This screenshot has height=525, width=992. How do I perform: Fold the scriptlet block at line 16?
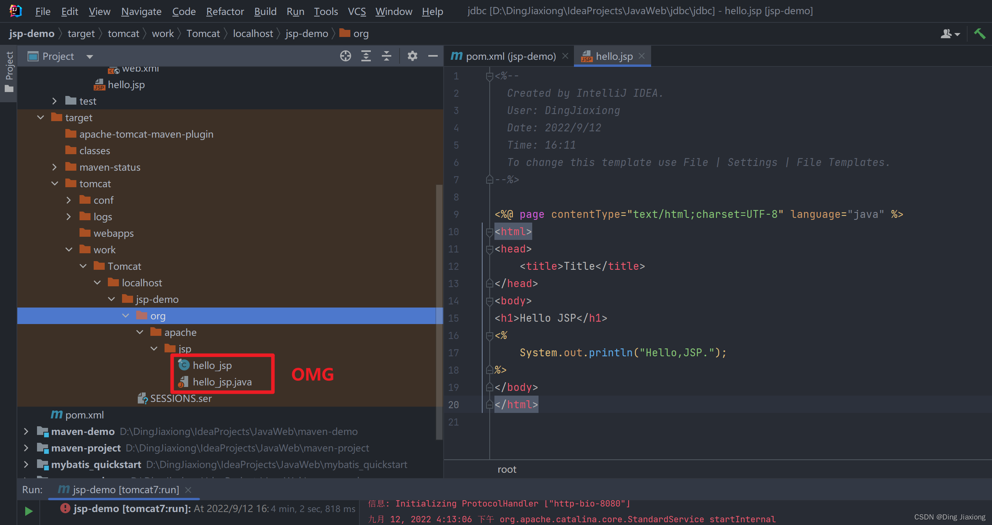click(x=489, y=336)
